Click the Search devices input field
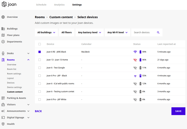 pyautogui.click(x=144, y=32)
